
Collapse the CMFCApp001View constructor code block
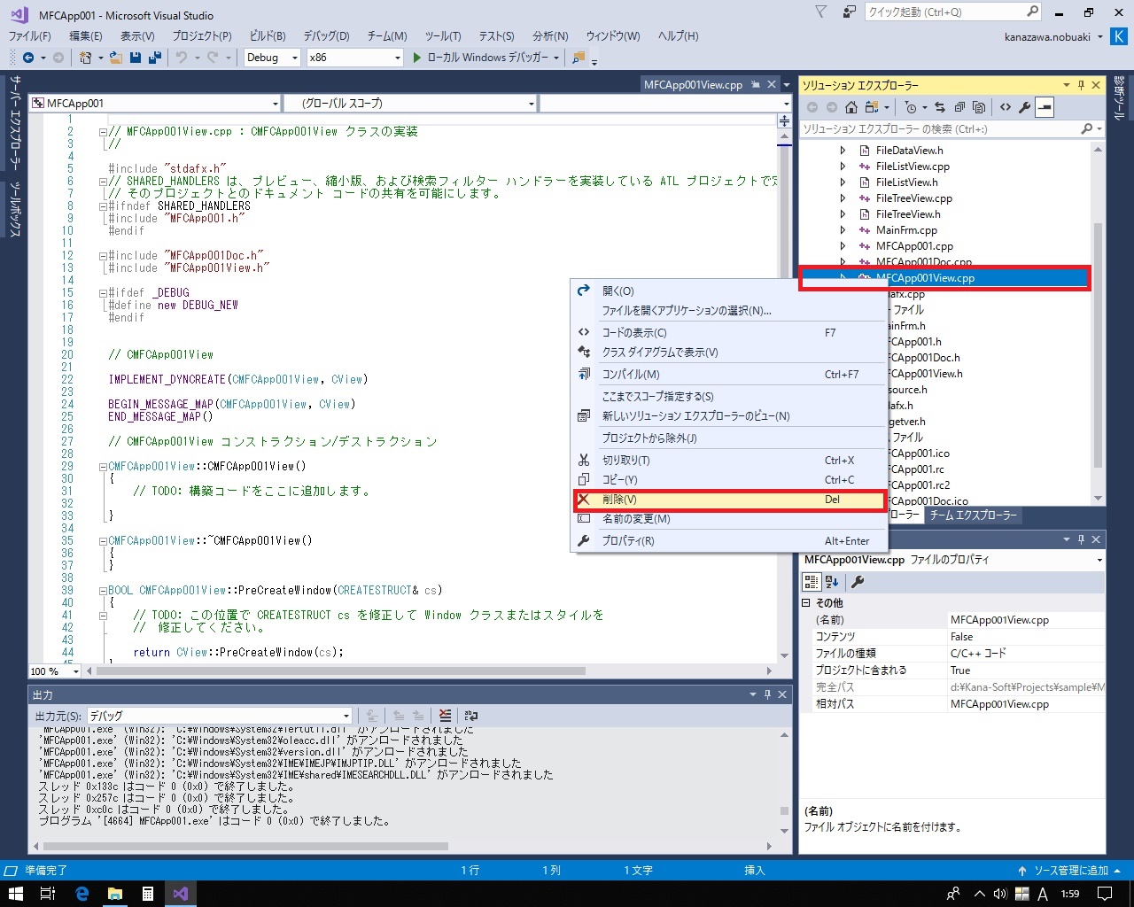coord(103,466)
